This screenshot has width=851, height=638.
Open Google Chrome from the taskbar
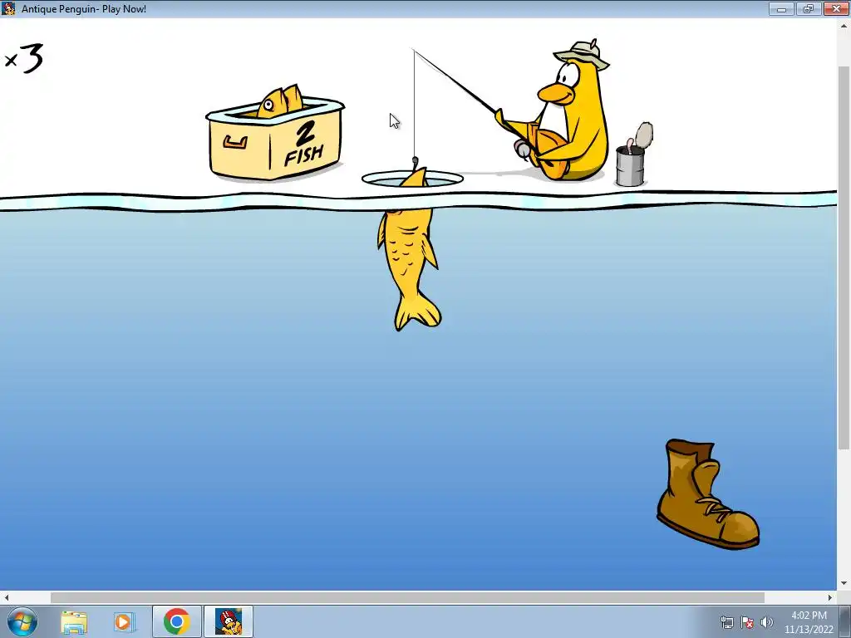[176, 621]
